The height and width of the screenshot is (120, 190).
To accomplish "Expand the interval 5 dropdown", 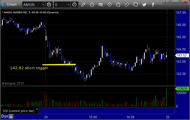I will 68,4.
